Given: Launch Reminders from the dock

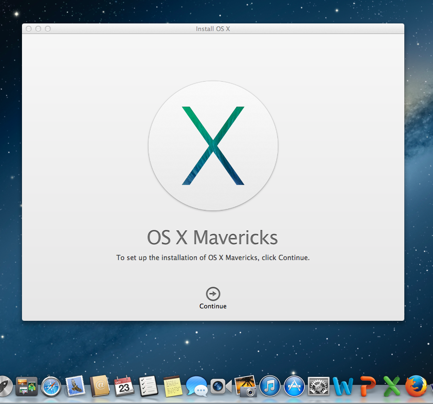Looking at the screenshot, I should pyautogui.click(x=149, y=386).
